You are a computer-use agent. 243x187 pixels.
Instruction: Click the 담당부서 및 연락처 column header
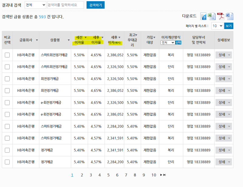199,40
